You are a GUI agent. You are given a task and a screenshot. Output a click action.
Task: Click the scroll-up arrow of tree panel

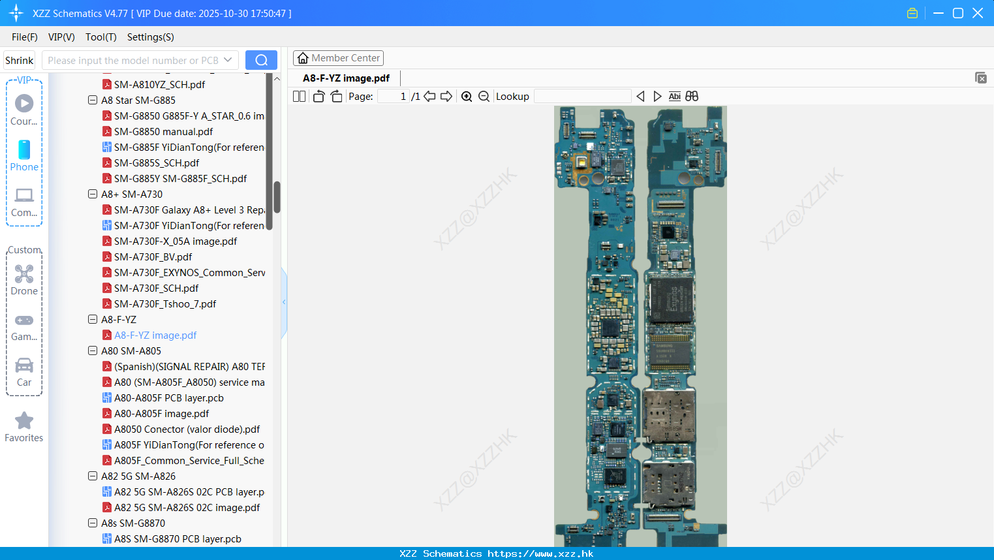pos(277,78)
